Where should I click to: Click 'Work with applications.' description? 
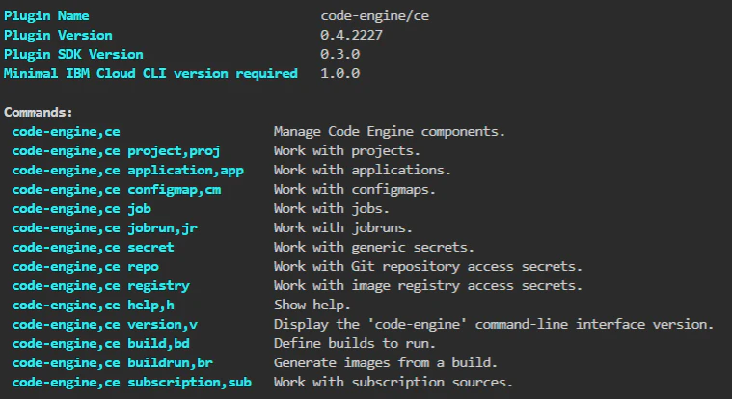363,170
